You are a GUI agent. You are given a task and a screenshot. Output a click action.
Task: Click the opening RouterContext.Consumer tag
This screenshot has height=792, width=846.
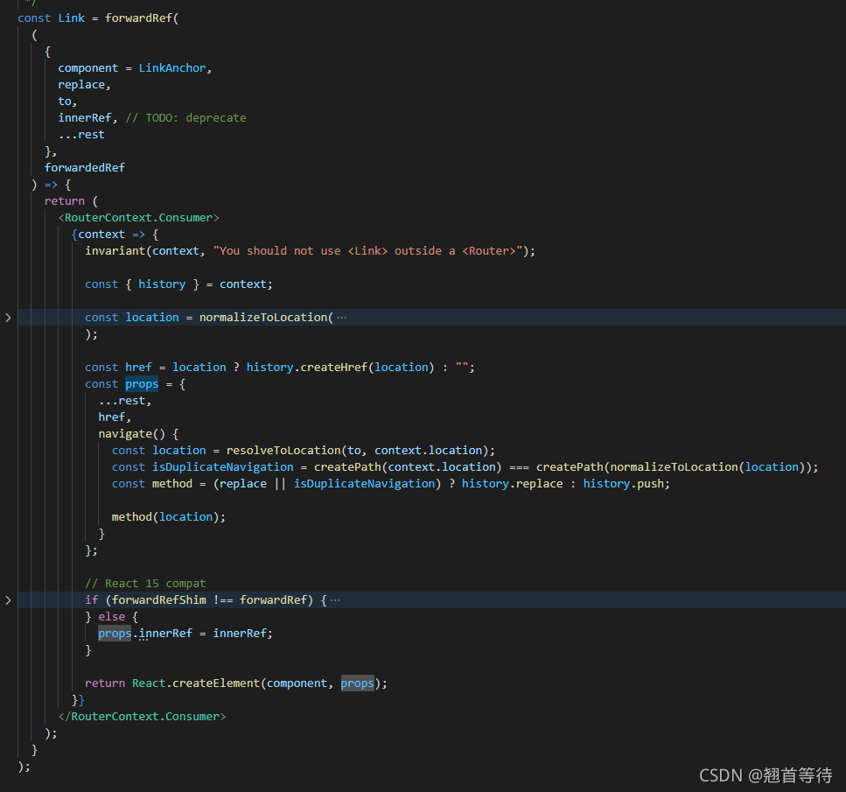138,218
